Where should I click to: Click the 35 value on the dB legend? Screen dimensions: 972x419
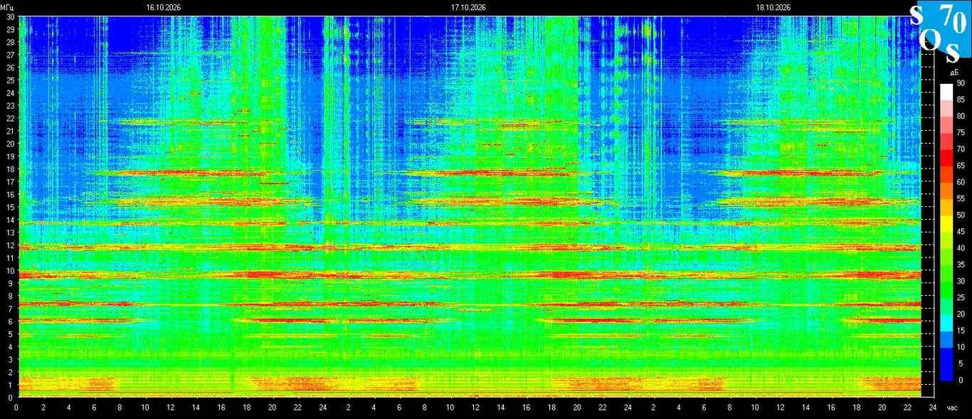(x=961, y=265)
